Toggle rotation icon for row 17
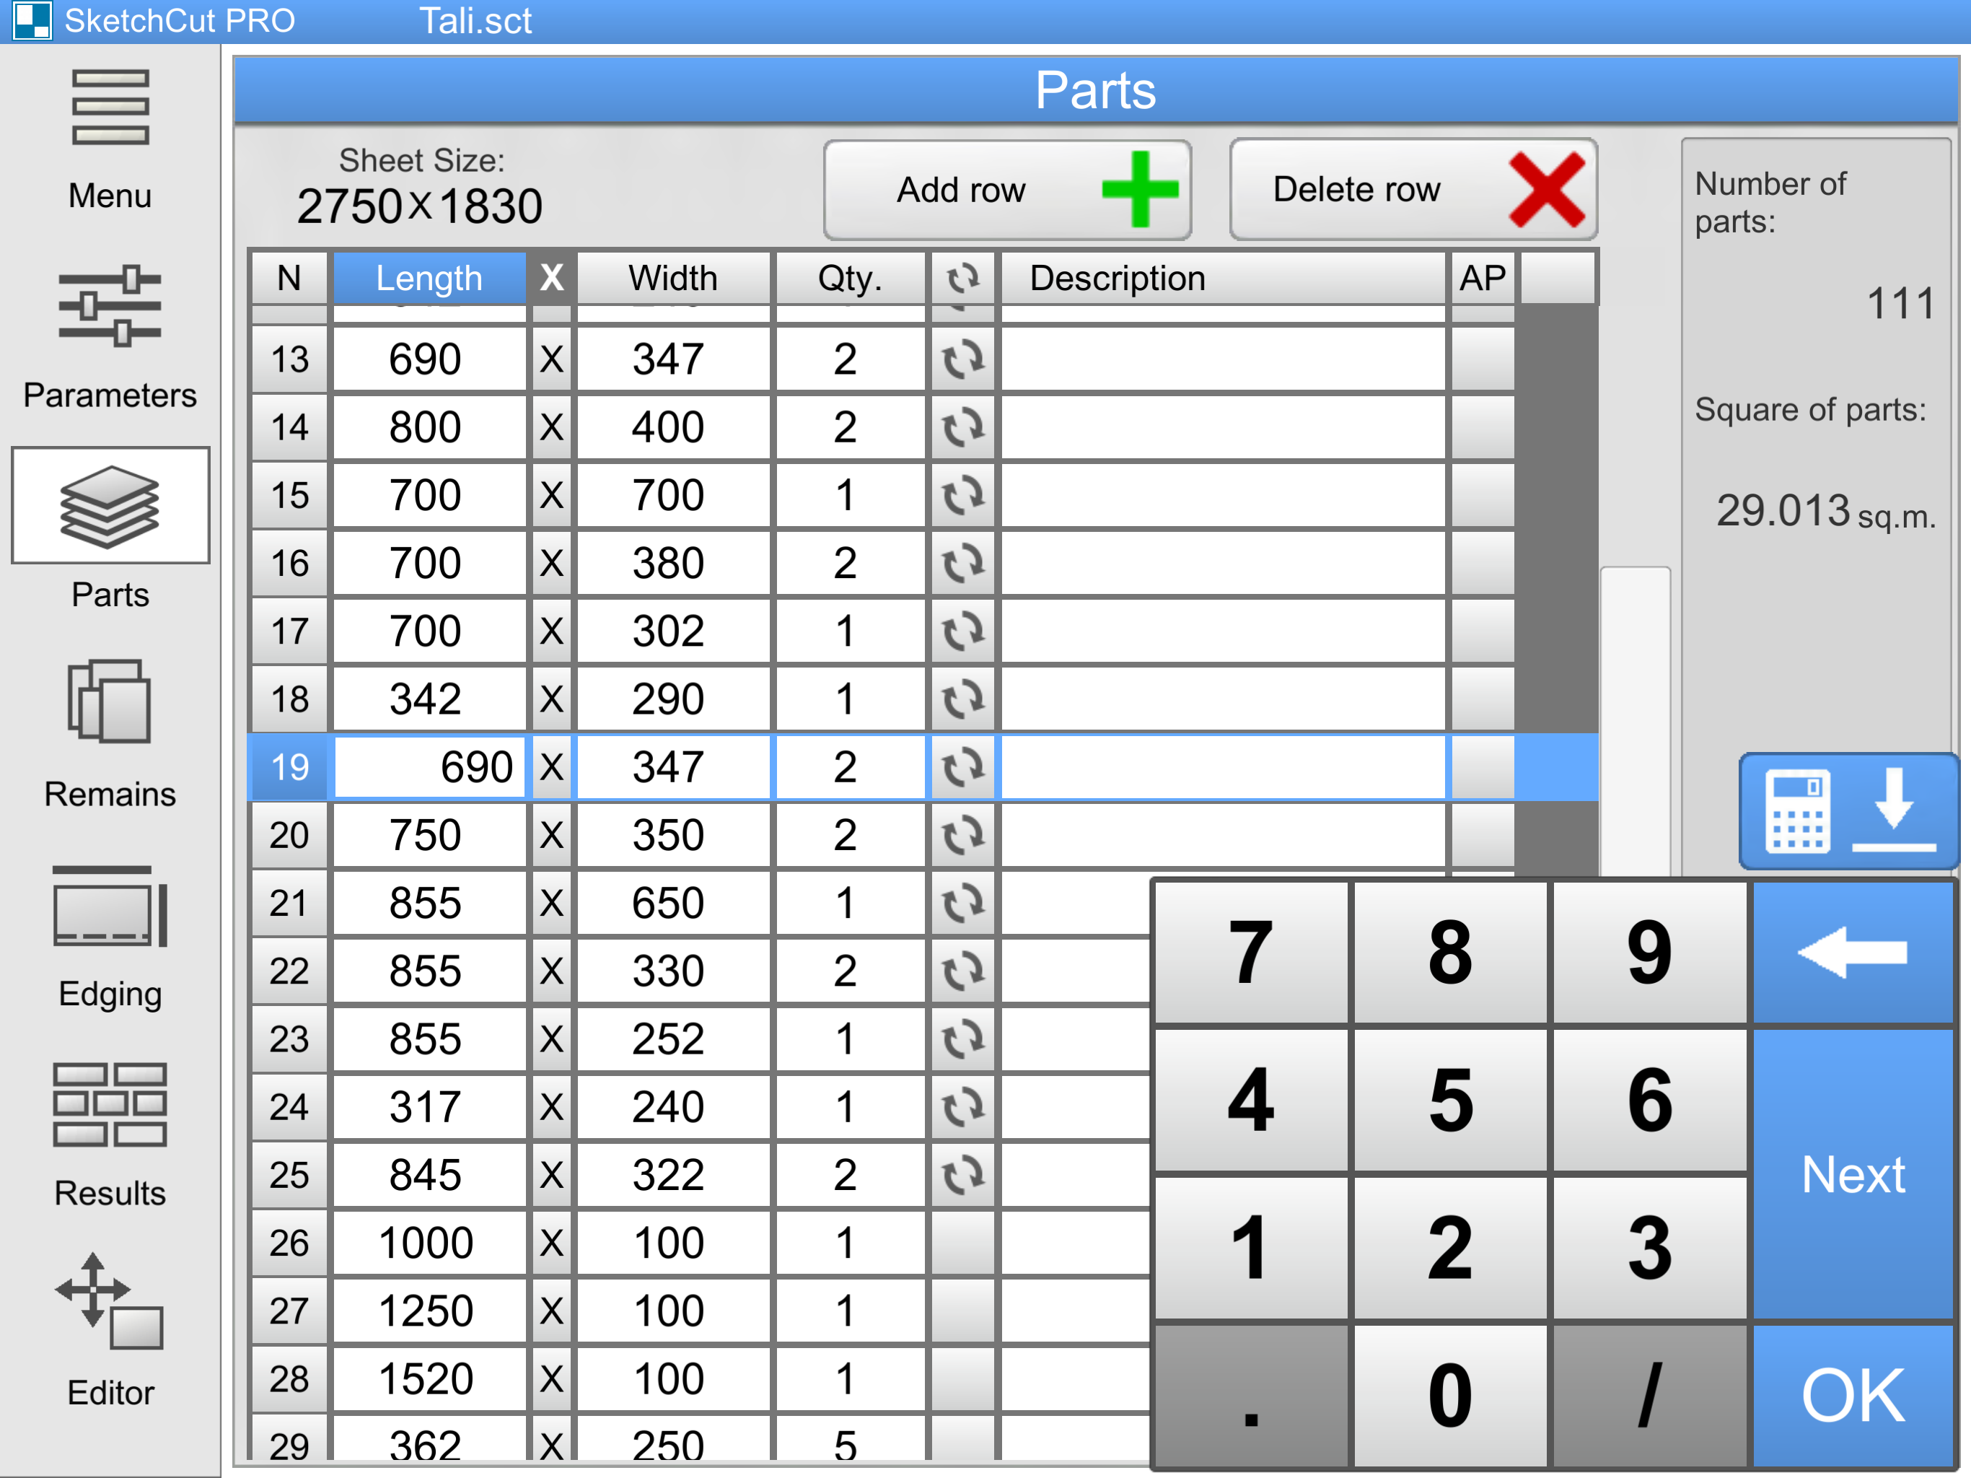 [x=963, y=632]
